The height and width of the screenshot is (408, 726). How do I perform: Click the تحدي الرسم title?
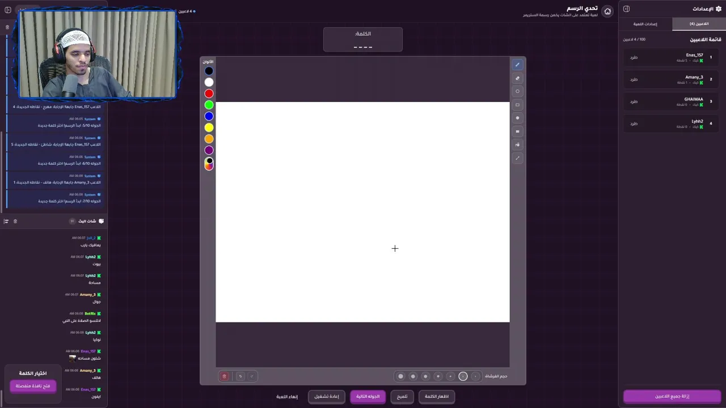(582, 8)
